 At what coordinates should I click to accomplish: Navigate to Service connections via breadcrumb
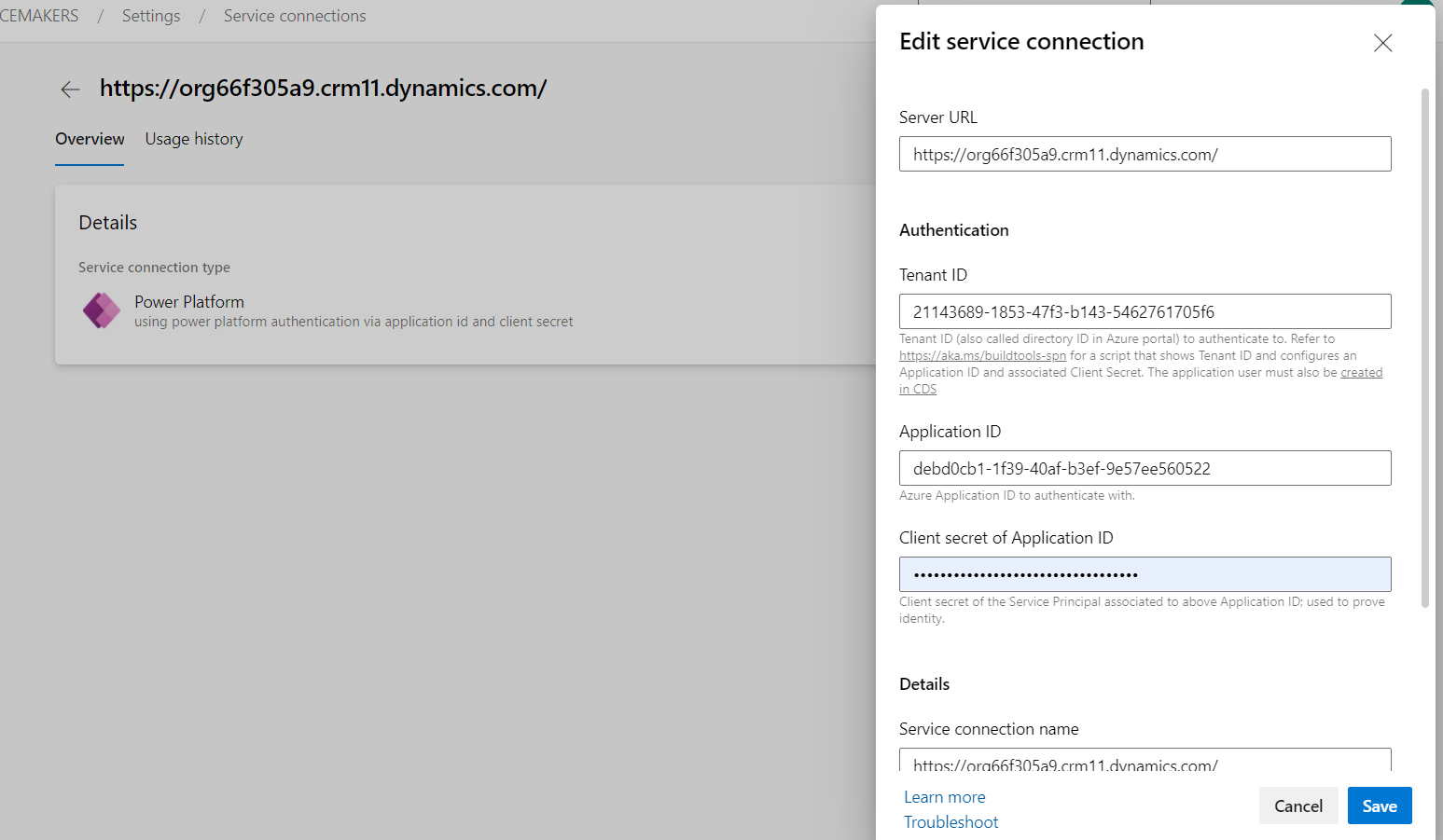click(294, 15)
